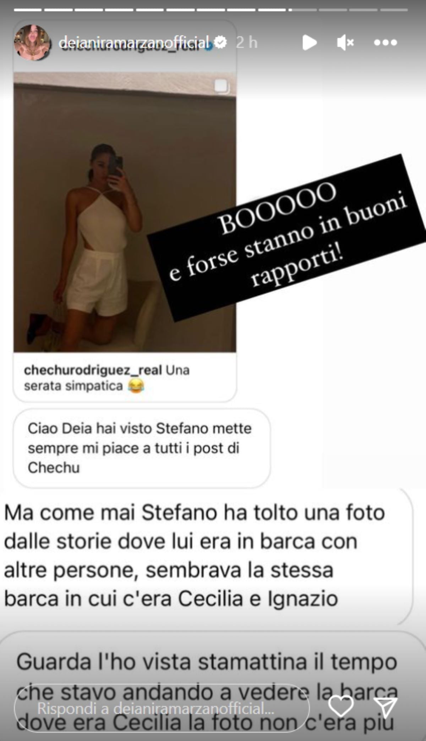Click the 2 h timestamp
Image resolution: width=426 pixels, height=741 pixels.
(x=247, y=43)
